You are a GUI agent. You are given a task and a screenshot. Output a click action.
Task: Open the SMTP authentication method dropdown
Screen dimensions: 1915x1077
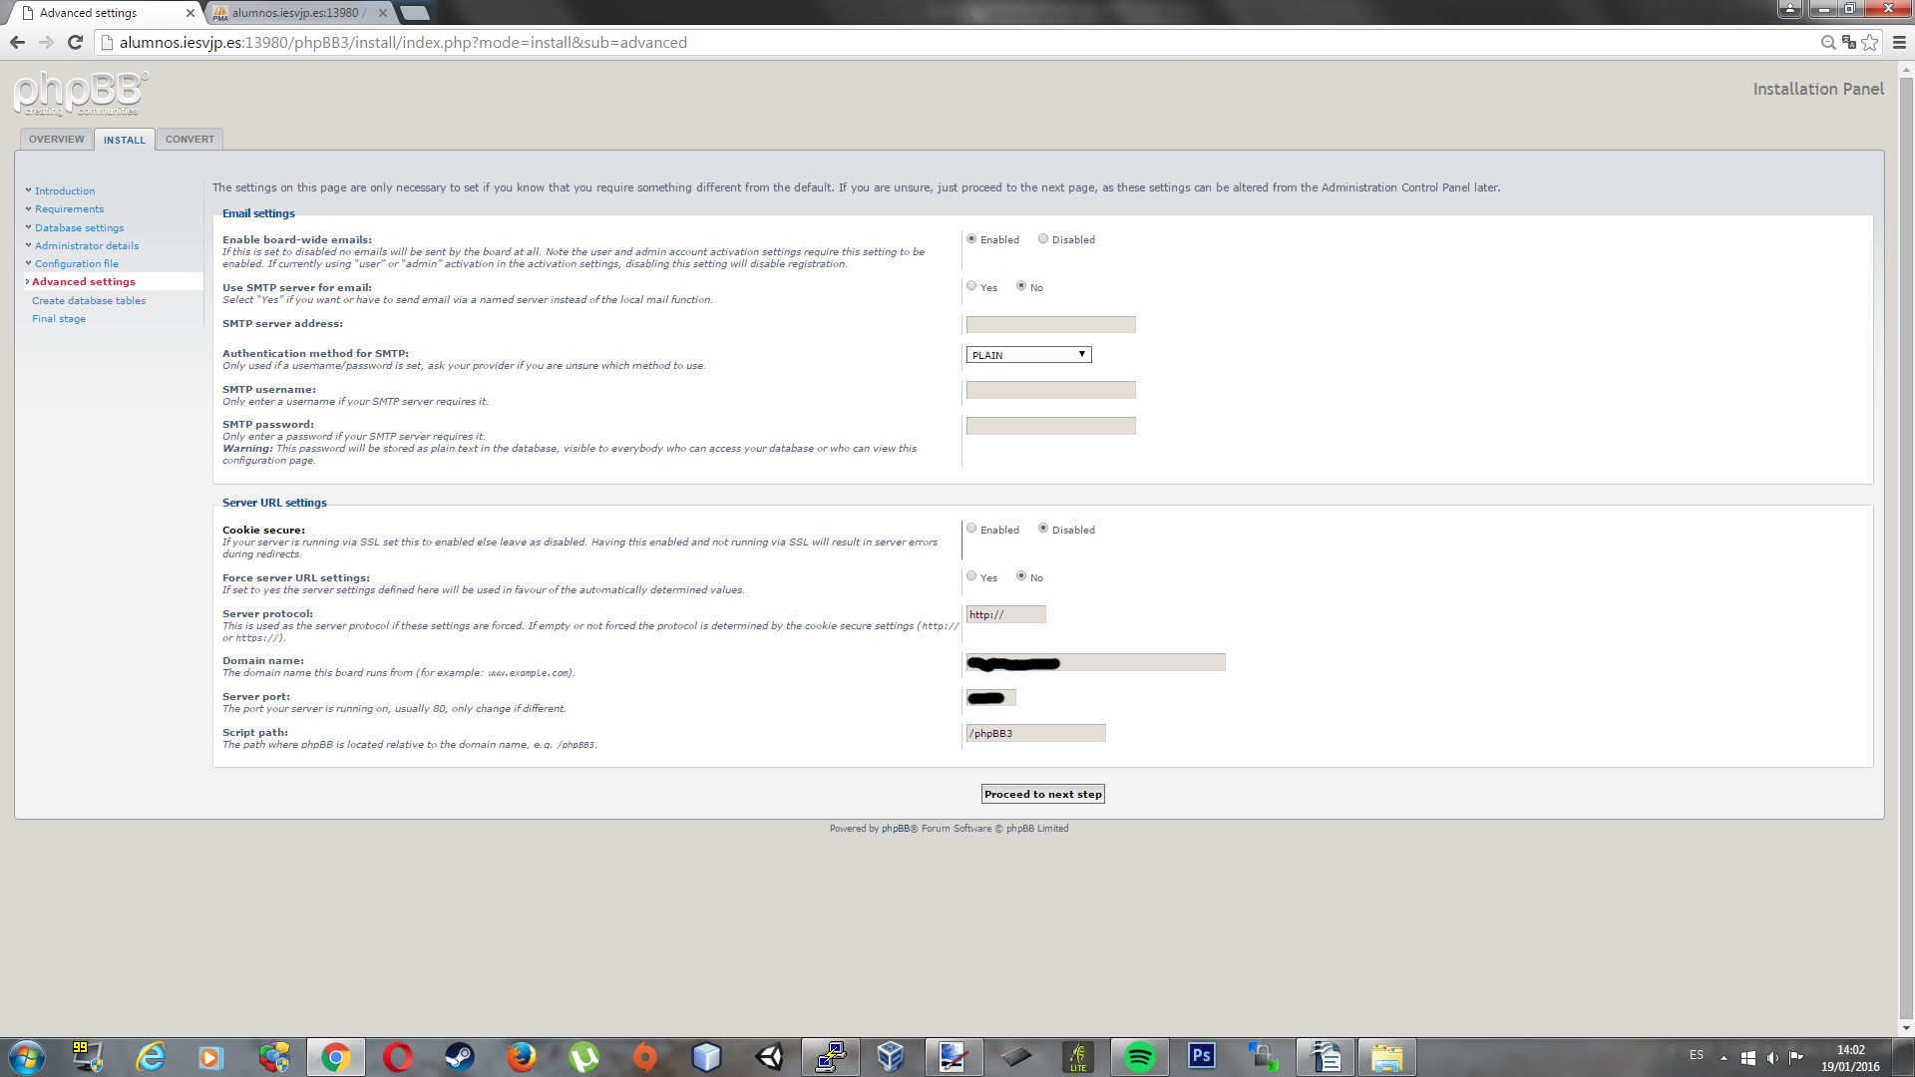pyautogui.click(x=1028, y=355)
